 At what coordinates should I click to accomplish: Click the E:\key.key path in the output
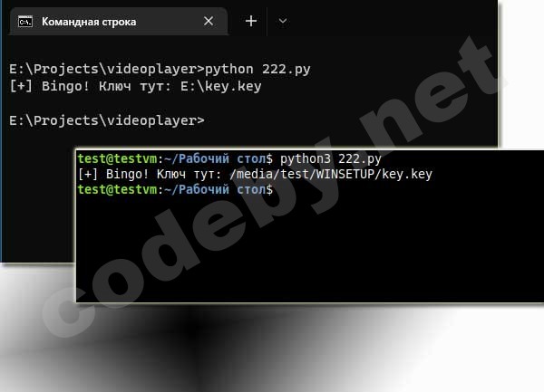[220, 86]
